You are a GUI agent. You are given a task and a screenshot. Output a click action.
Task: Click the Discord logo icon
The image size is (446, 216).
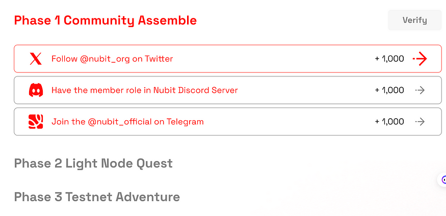tap(36, 90)
